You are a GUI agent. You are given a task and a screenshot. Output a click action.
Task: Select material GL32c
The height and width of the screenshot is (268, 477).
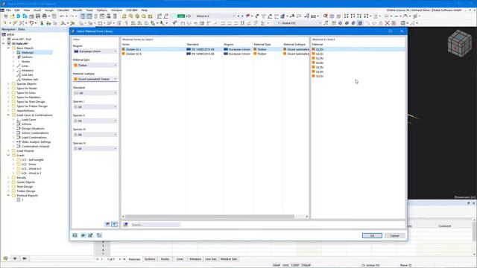[x=320, y=76]
